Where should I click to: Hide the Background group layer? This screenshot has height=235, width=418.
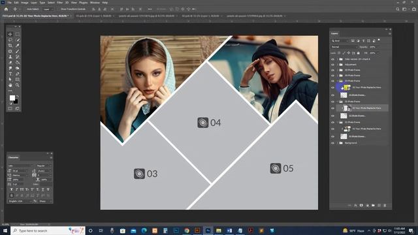pyautogui.click(x=332, y=143)
